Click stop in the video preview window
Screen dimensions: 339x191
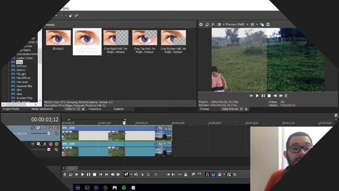click(269, 95)
